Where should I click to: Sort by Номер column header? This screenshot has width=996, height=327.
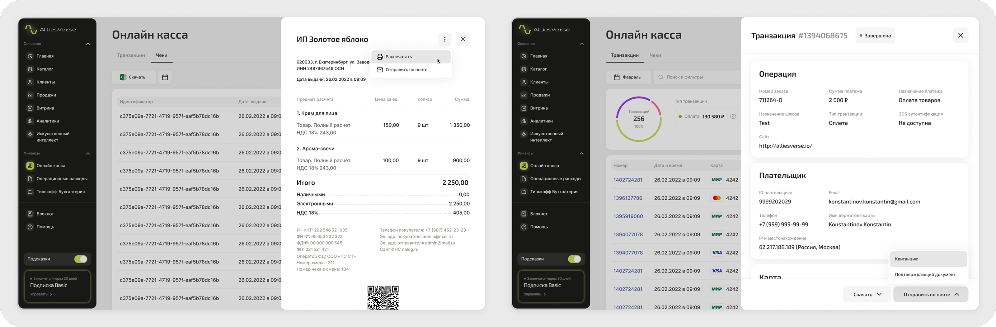620,166
